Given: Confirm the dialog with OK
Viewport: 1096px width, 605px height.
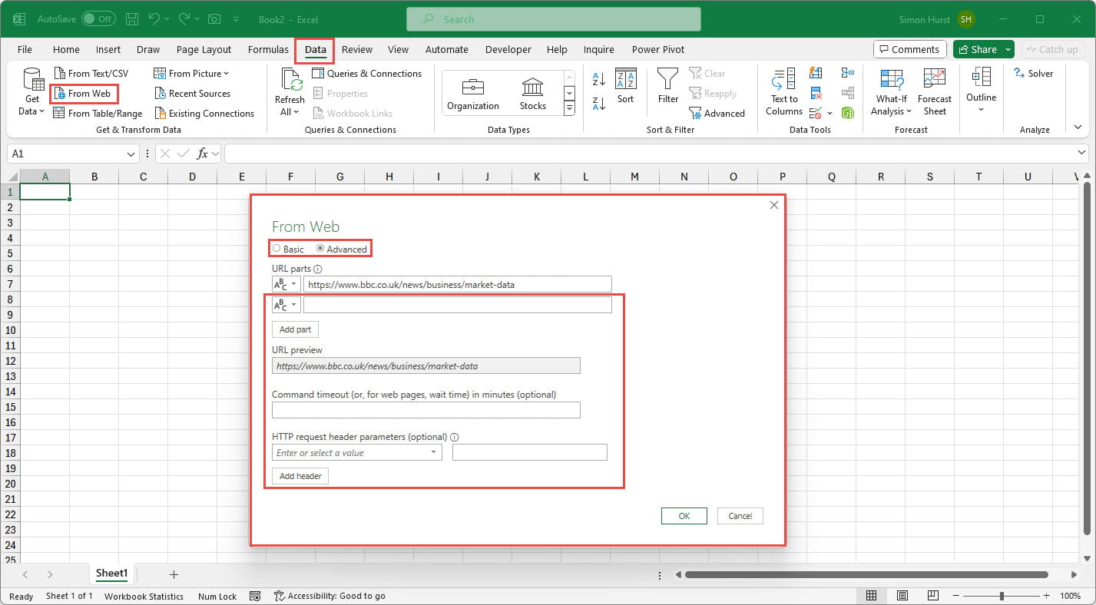Looking at the screenshot, I should pyautogui.click(x=684, y=515).
